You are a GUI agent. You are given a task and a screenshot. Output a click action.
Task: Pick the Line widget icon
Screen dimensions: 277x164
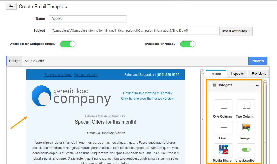(x=223, y=128)
